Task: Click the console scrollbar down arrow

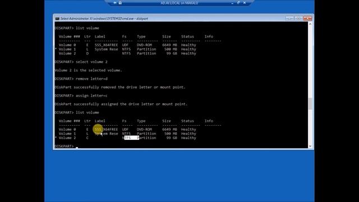Action: coord(310,146)
